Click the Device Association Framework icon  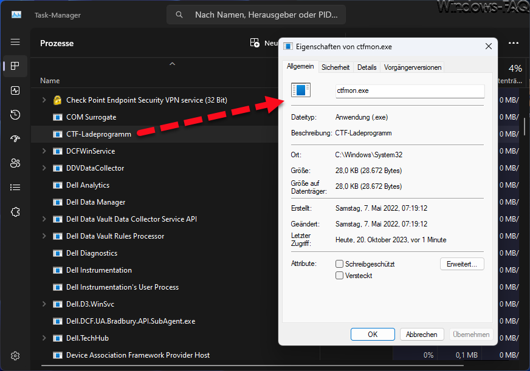click(58, 355)
